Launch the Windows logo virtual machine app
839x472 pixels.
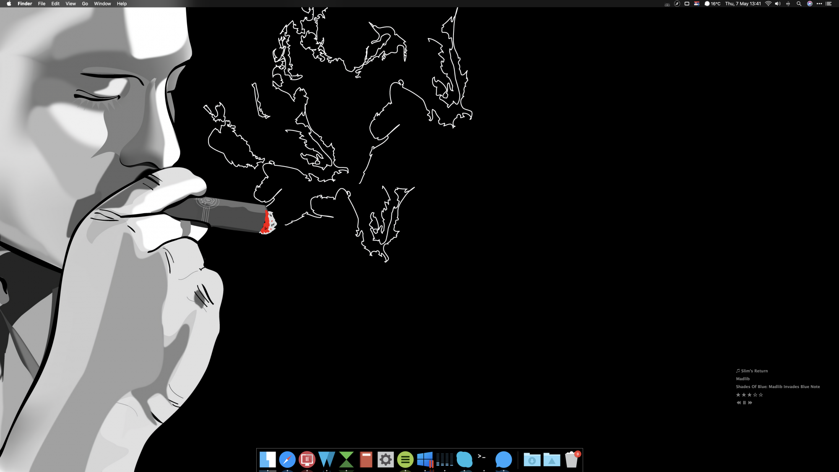425,459
